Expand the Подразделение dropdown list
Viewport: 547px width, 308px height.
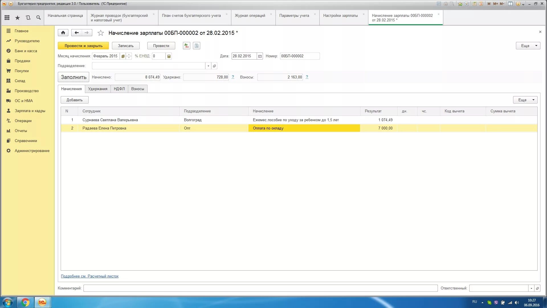[208, 66]
